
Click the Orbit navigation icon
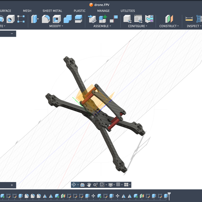[74, 185]
